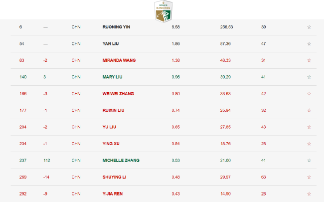Click rank 140 in Mary Liu's row
The image size is (324, 202).
pos(23,77)
